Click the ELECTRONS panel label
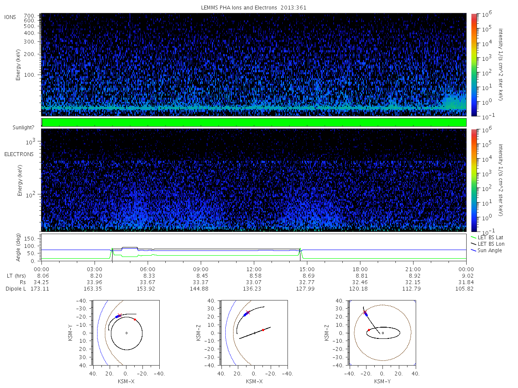 pos(18,154)
